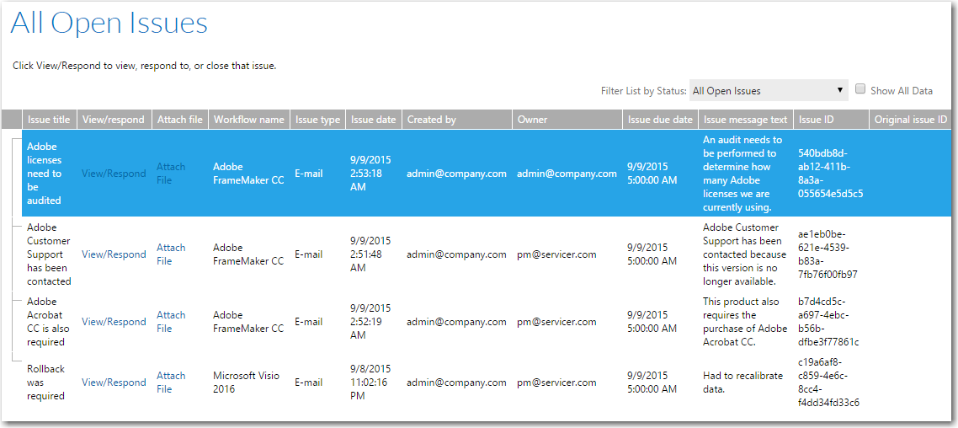Screen dimensions: 958x428
Task: Click the Issue ID starting with 540bdb8d
Action: click(x=830, y=173)
